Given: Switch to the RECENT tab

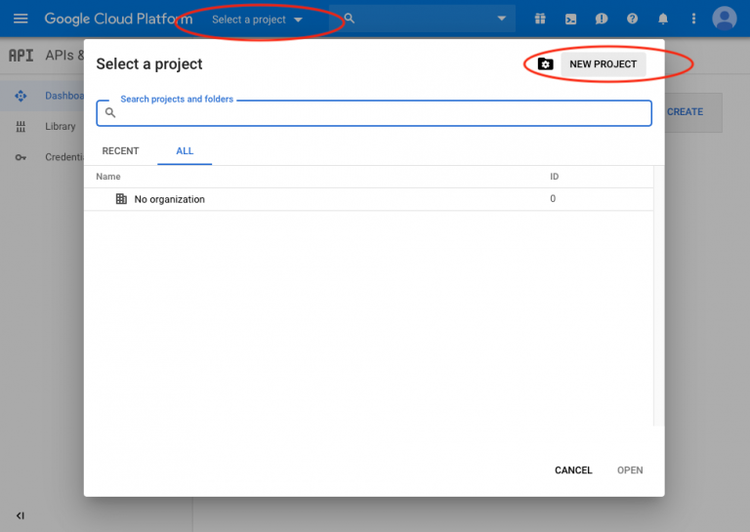Looking at the screenshot, I should click(120, 151).
